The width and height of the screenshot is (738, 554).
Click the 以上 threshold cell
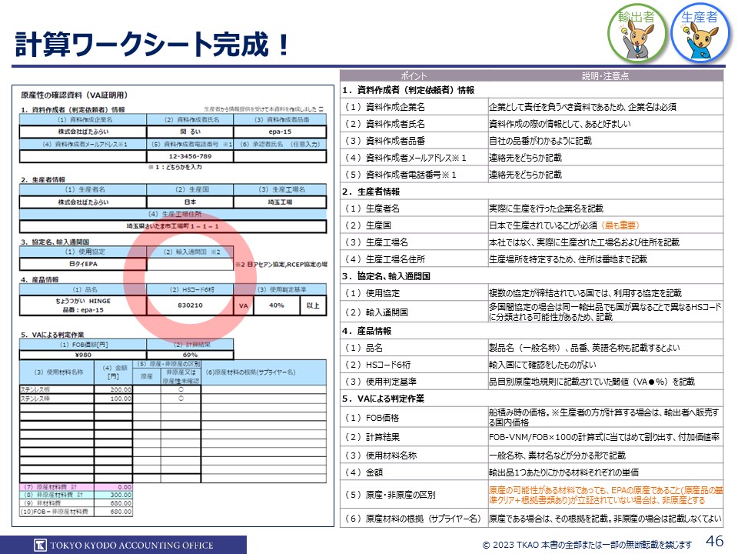(313, 305)
